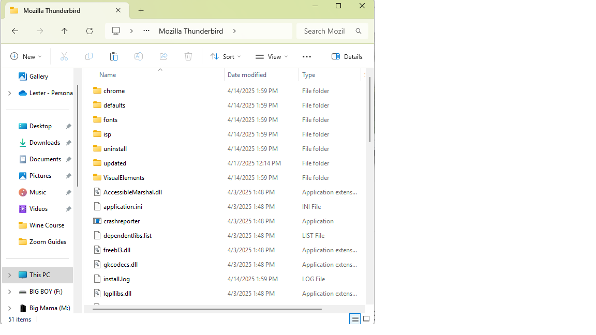Open a new tab with plus button

coord(141,10)
